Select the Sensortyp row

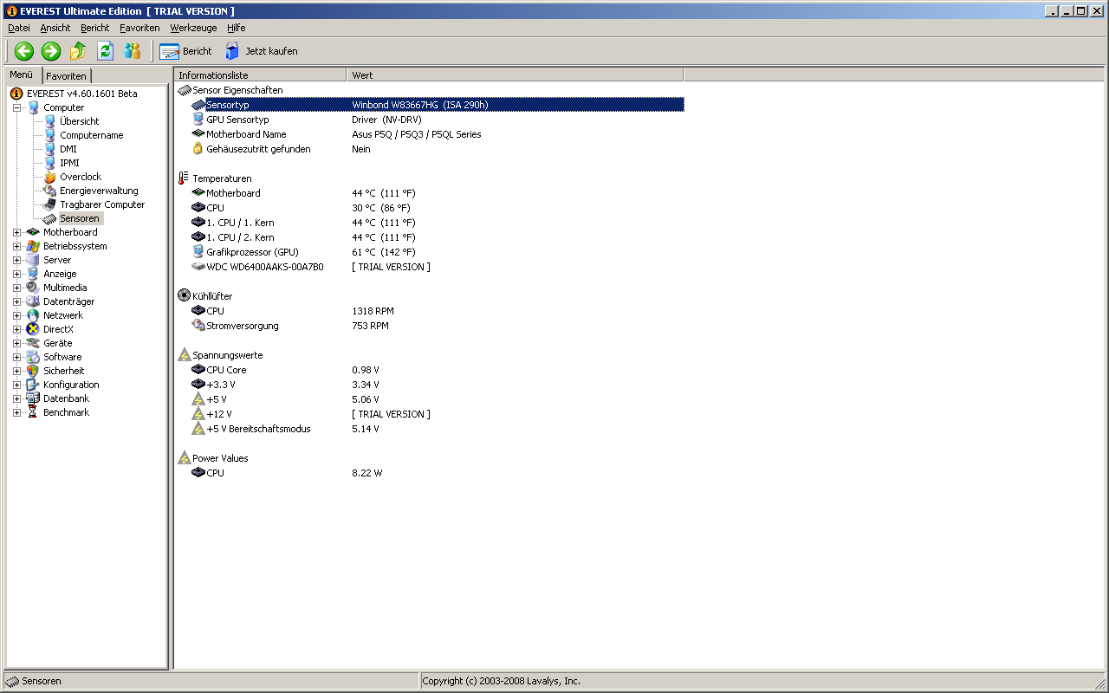(438, 105)
